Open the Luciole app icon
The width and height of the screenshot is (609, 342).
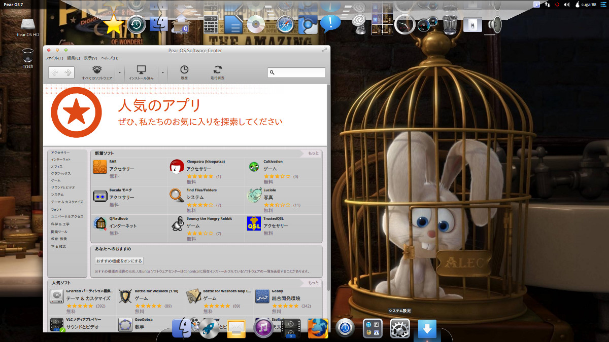254,195
